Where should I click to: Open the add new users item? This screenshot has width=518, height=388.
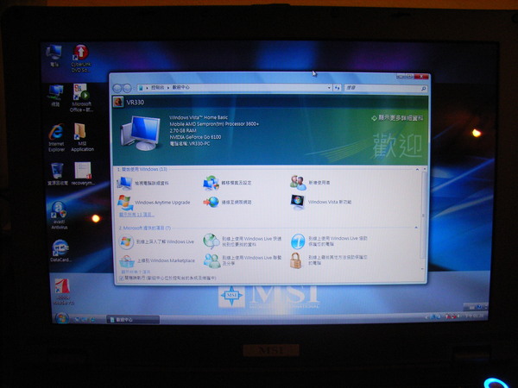coord(310,183)
